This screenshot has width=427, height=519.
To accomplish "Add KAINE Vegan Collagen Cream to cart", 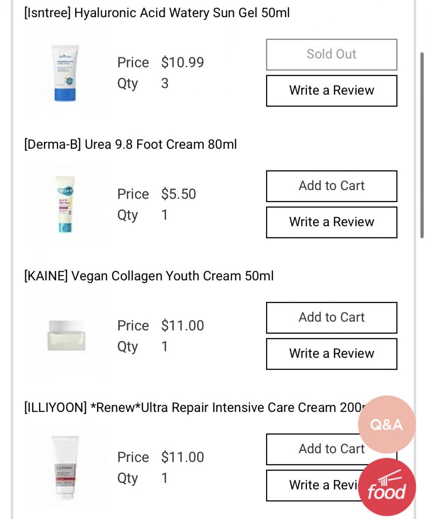I will [331, 318].
